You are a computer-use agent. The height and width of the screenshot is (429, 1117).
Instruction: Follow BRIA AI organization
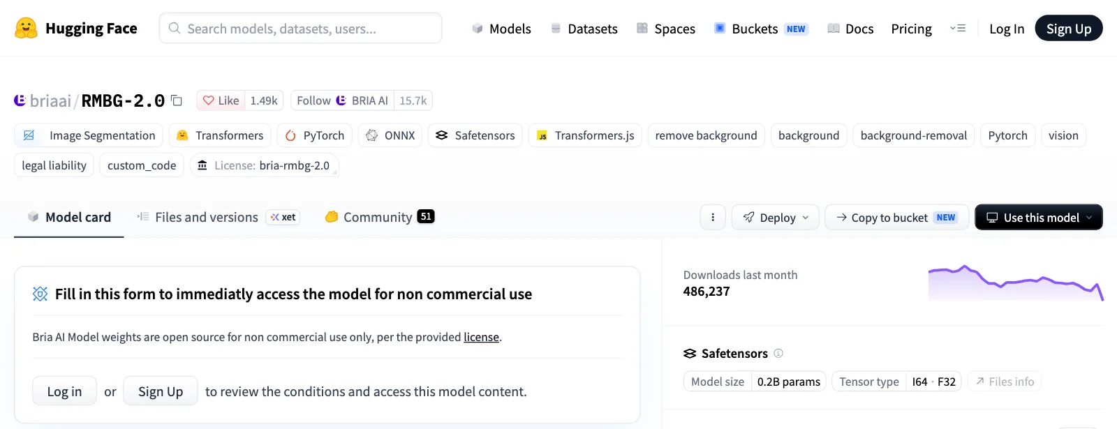point(342,100)
